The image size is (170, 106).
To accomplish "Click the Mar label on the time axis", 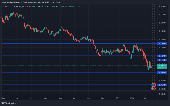I will point(145,98).
